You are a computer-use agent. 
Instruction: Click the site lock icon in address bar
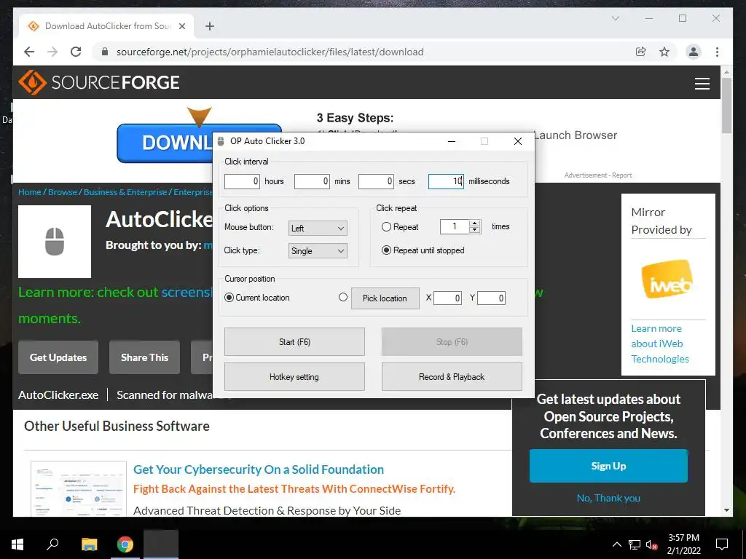105,52
